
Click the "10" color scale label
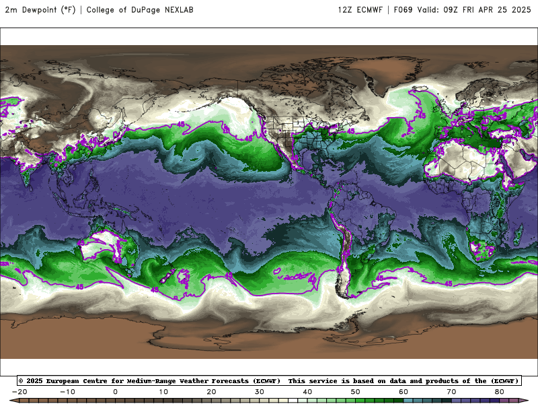pos(163,392)
